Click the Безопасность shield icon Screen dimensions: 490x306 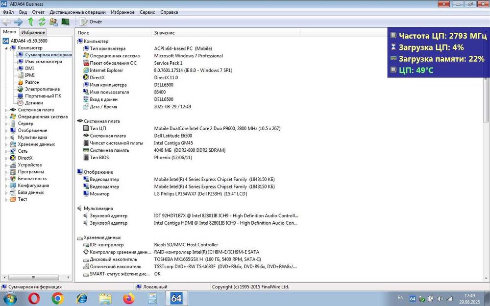pyautogui.click(x=13, y=179)
